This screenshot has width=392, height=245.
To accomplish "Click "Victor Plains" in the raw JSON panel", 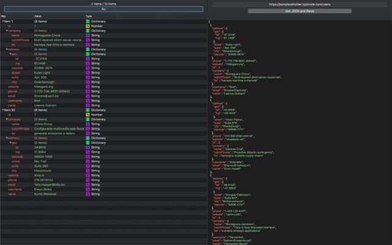I will 233,119.
